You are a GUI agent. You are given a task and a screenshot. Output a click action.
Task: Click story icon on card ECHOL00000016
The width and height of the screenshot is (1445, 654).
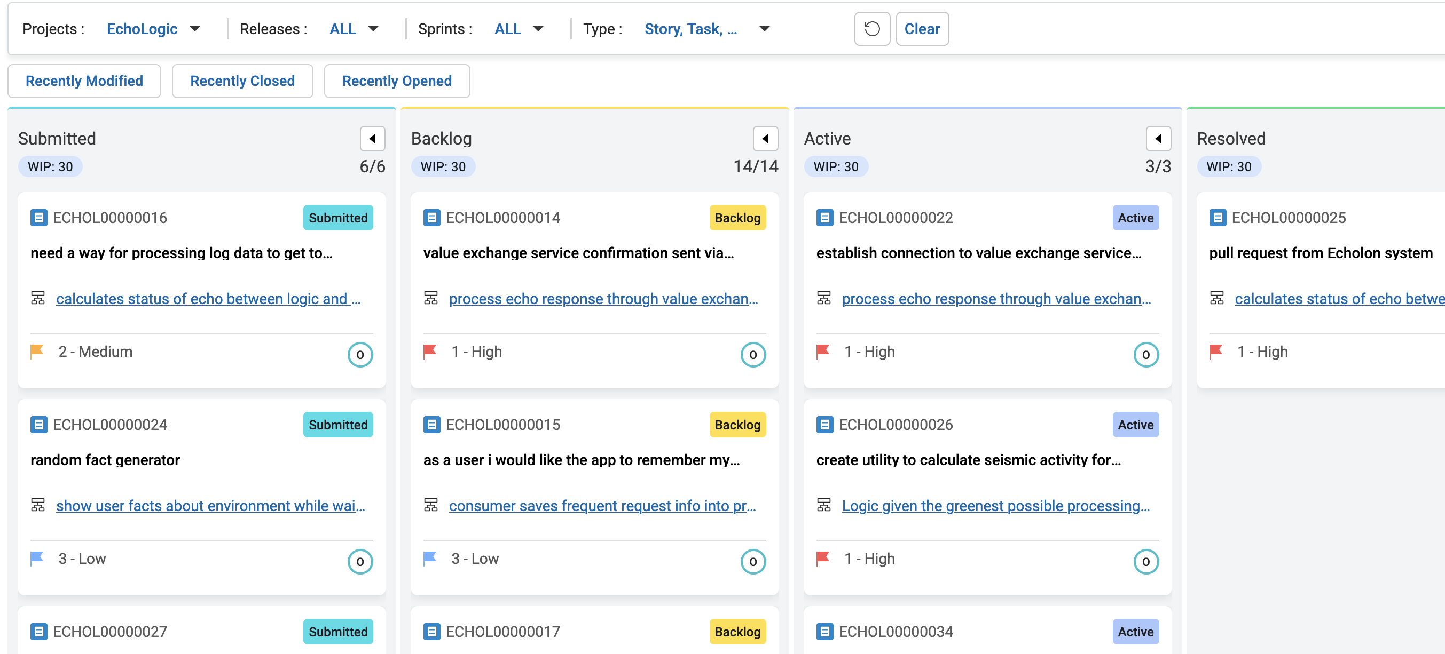(x=38, y=218)
